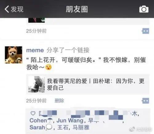Tap the Weibo watermark logo

[132, 129]
